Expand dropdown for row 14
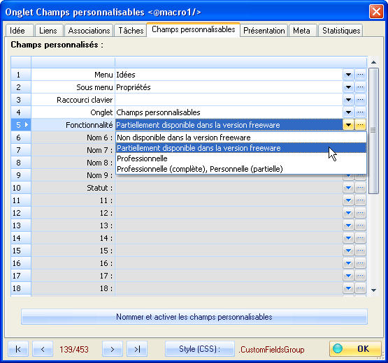 (348, 238)
